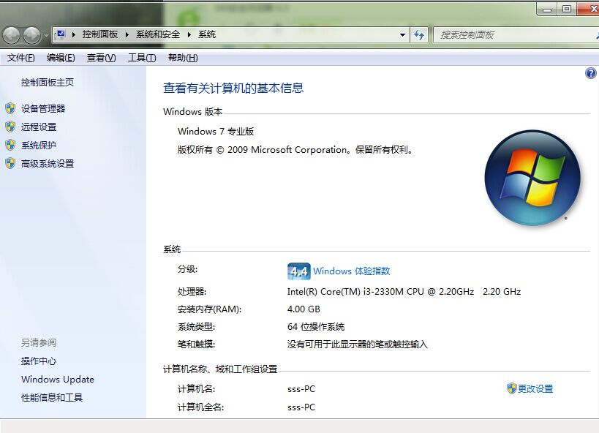
Task: Click the Windows logo image
Action: (x=532, y=178)
